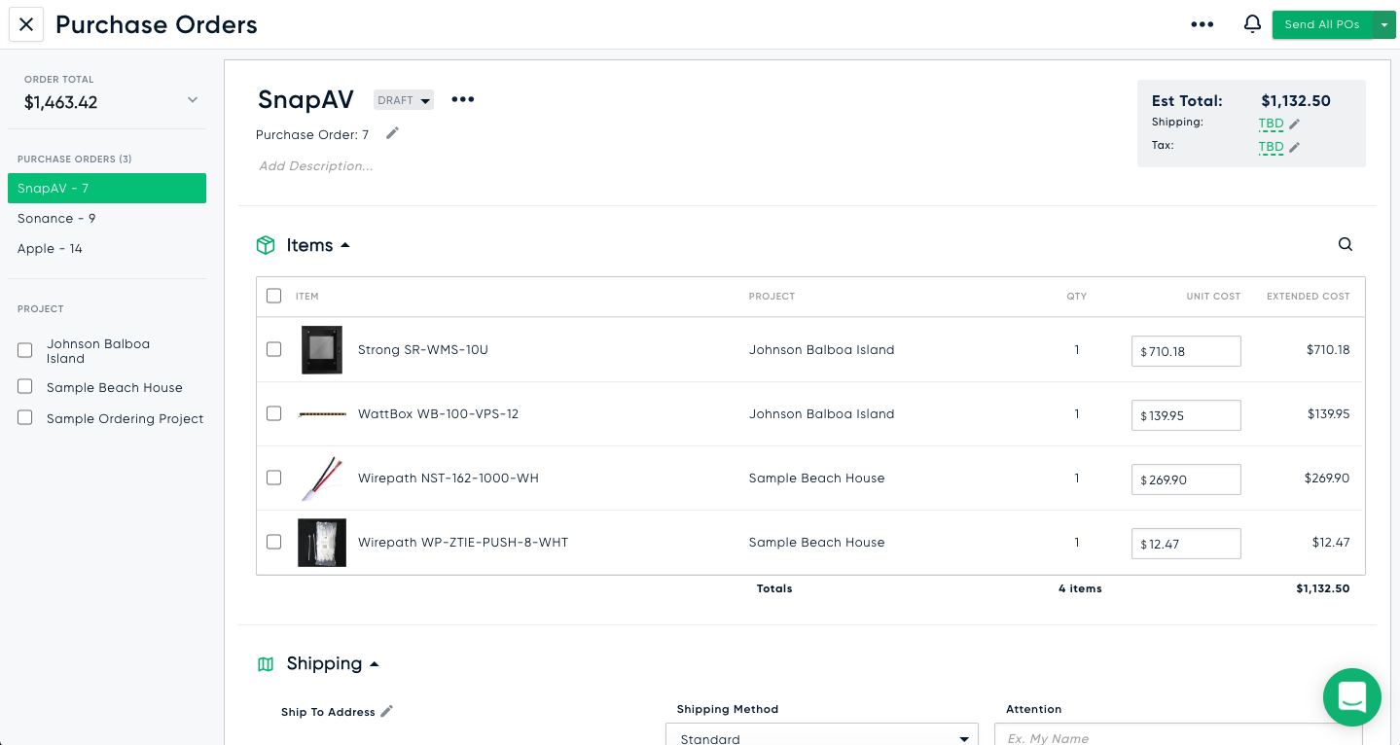Select the SnapAV - 7 purchase order
Image resolution: width=1400 pixels, height=745 pixels.
[107, 188]
